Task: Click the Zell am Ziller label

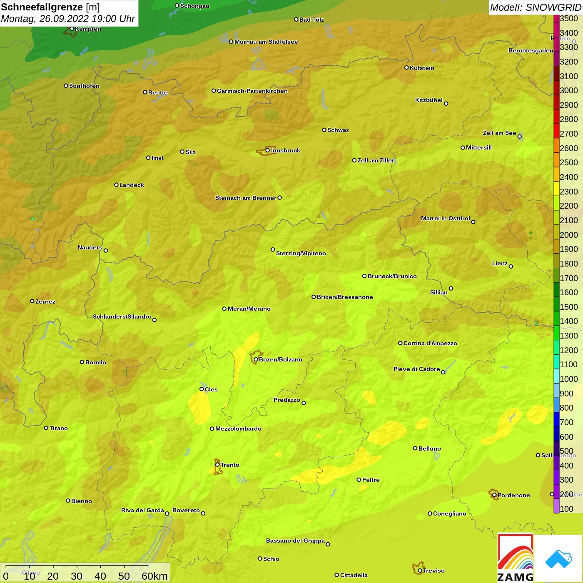Action: click(x=376, y=160)
